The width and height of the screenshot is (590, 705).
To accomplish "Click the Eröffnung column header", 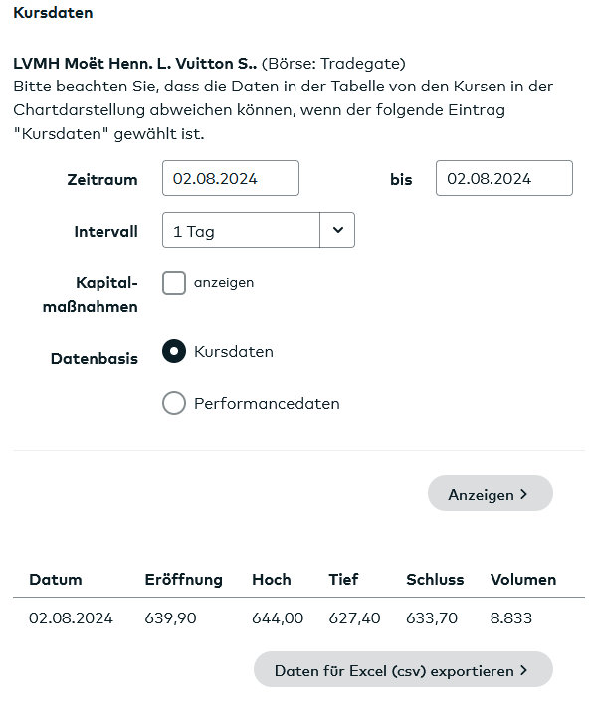I will (x=184, y=580).
